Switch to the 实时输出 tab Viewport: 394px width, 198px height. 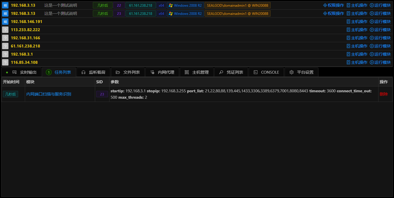(x=21, y=72)
